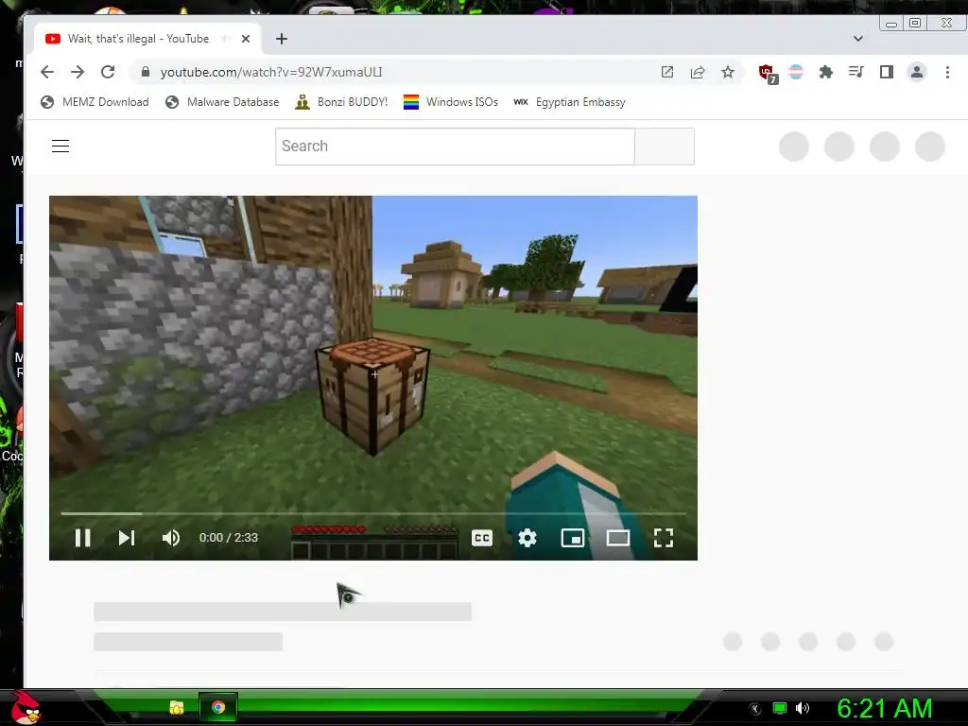This screenshot has width=968, height=726.
Task: Open Egyptian Embassy bookmark
Action: pyautogui.click(x=569, y=102)
